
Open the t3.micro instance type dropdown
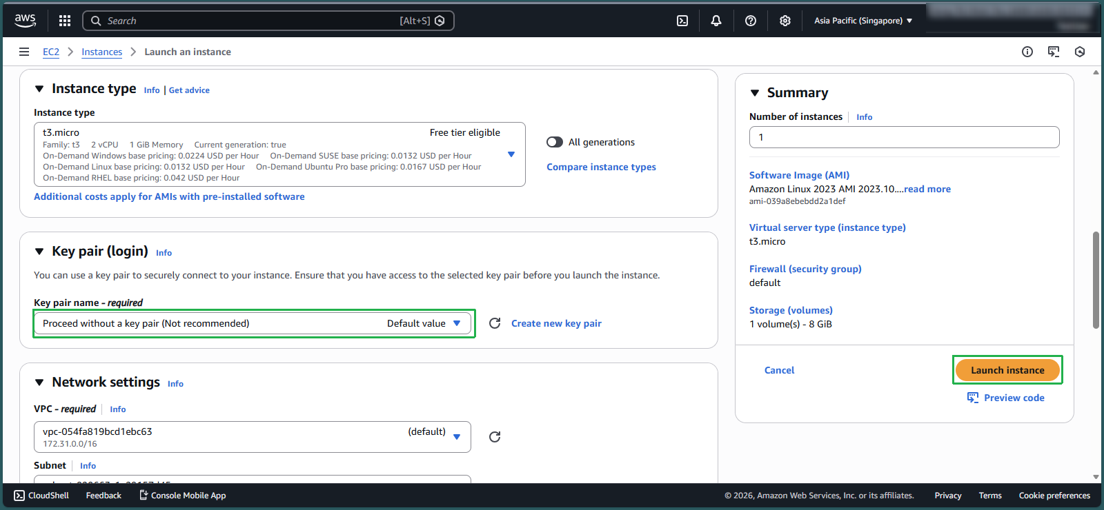point(279,154)
